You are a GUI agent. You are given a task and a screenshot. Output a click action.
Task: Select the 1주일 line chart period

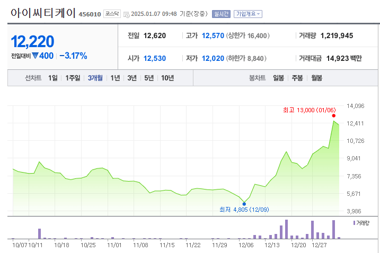coord(73,78)
